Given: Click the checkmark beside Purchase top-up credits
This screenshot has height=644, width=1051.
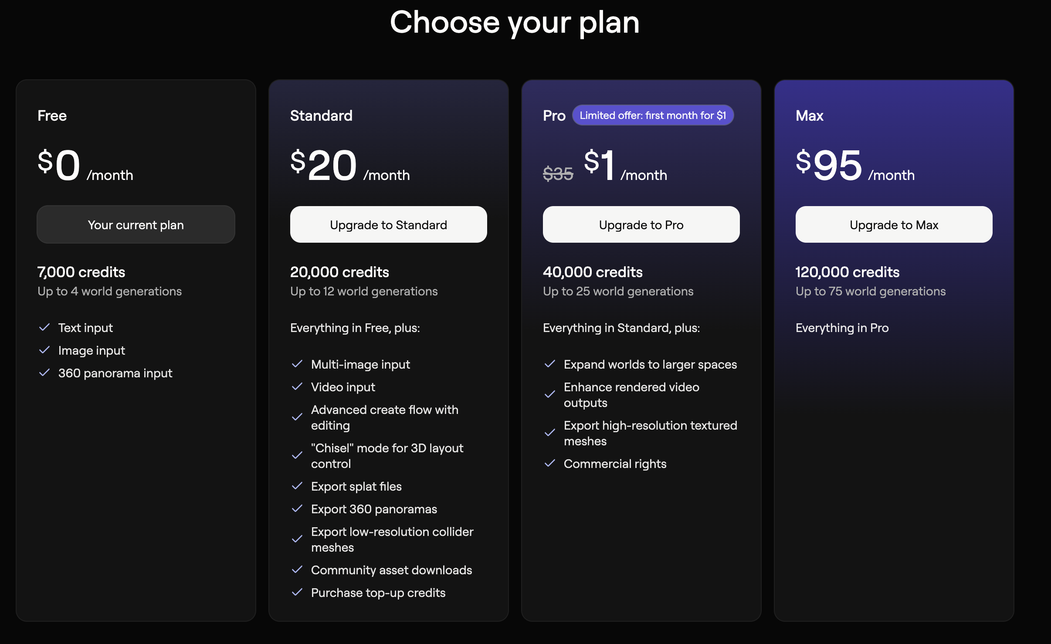Looking at the screenshot, I should (297, 592).
